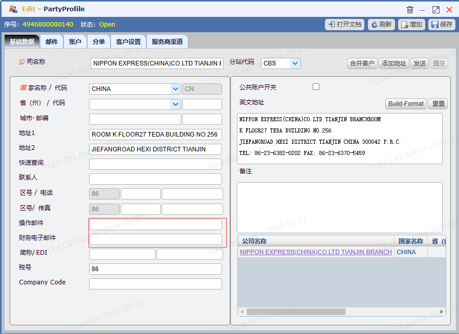This screenshot has height=334, width=459.
Task: Click the 序号 value 4946800000140
Action: click(x=48, y=25)
